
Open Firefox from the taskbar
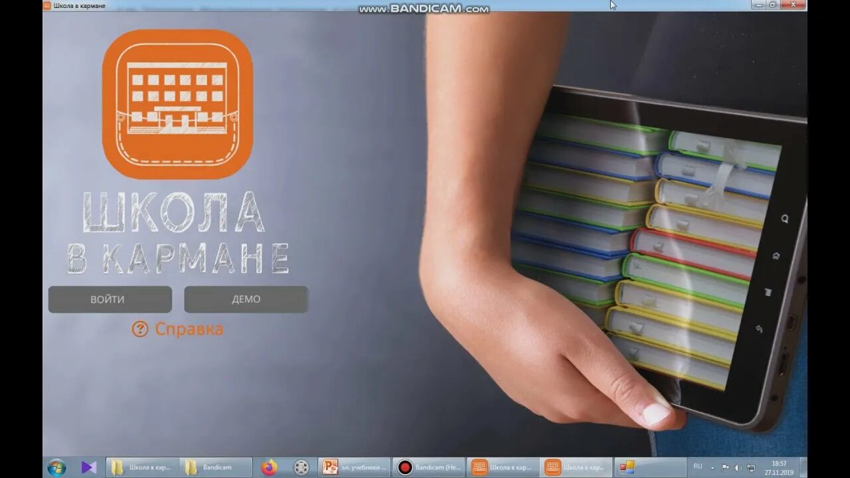click(269, 467)
